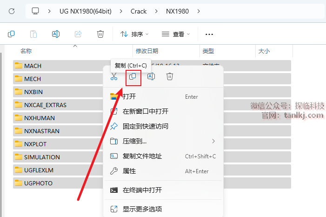This screenshot has width=326, height=217.
Task: Click the toolbar copy icon
Action: 11,34
